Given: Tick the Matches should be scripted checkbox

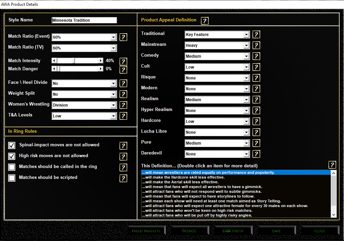Looking at the screenshot, I should (x=12, y=178).
